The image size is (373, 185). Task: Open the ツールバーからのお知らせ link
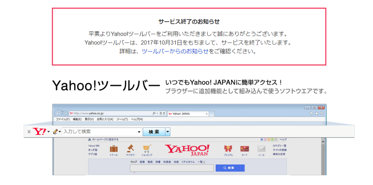[x=175, y=51]
